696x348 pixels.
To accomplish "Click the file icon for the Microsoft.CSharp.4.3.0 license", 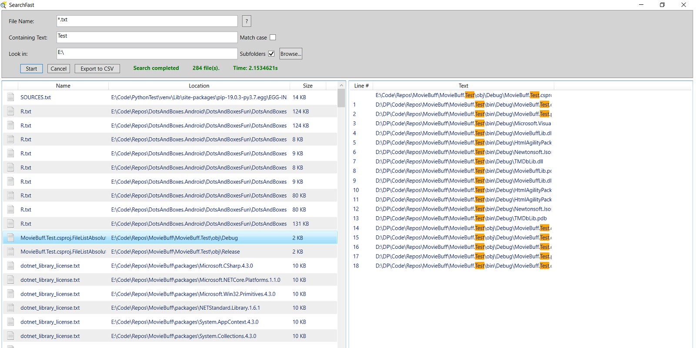I will (11, 266).
